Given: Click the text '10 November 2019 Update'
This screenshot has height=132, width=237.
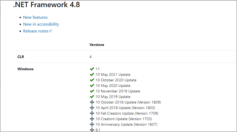Looking at the screenshot, I should pos(118,91).
